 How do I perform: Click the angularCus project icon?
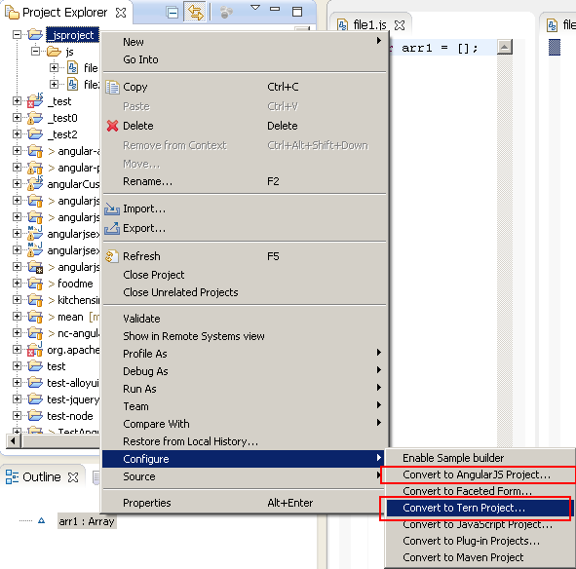coord(35,183)
